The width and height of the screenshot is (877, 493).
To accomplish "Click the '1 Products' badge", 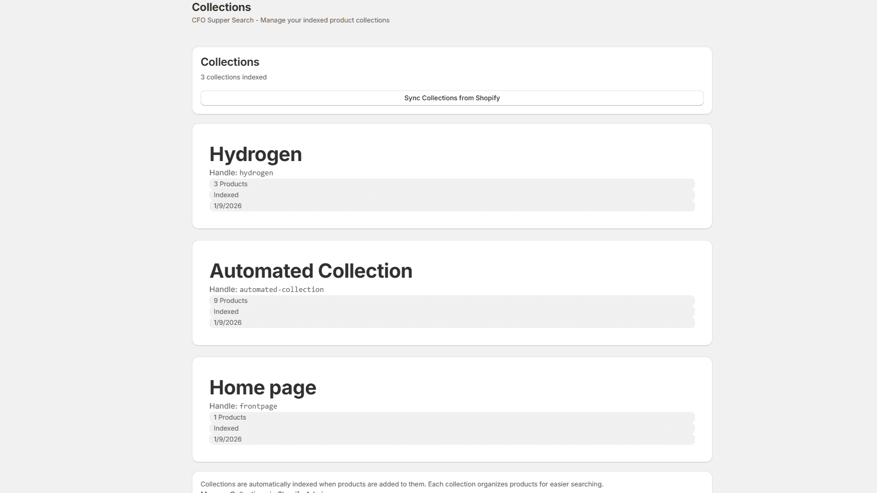I will [x=230, y=417].
